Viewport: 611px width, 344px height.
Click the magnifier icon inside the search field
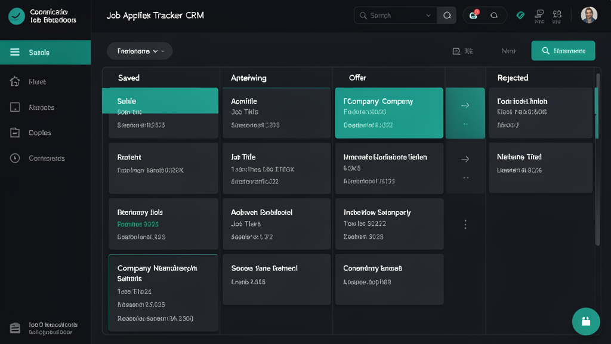(363, 16)
